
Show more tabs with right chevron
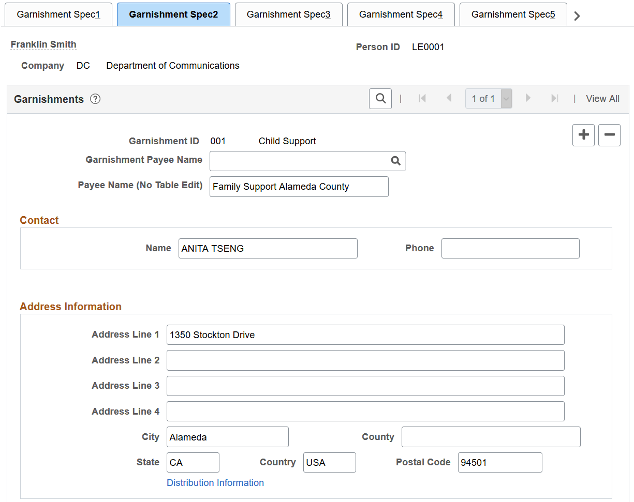(x=577, y=16)
